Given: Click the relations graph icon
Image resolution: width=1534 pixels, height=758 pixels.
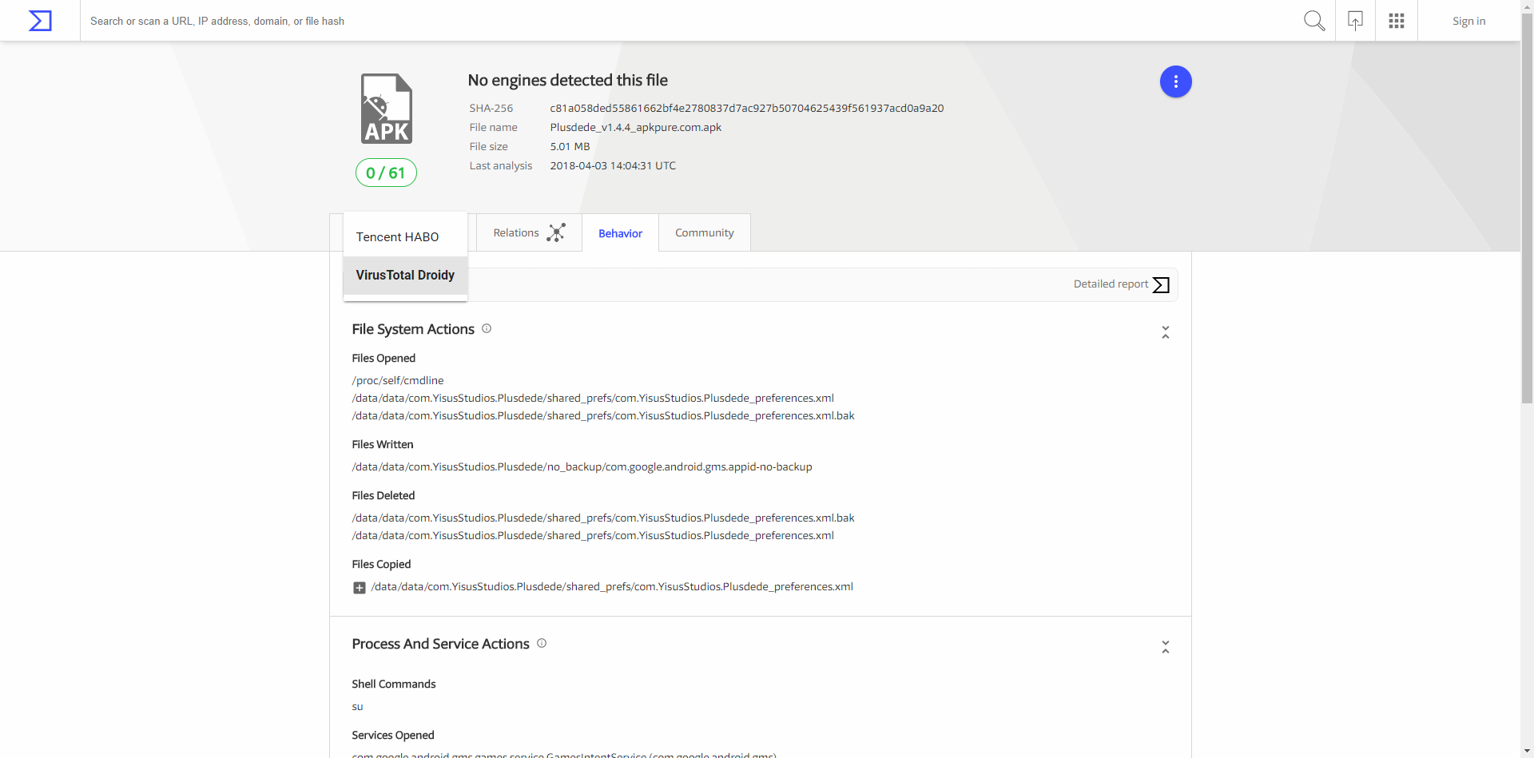Looking at the screenshot, I should pos(556,232).
